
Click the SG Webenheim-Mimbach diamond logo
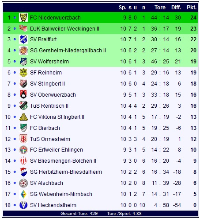point(23,194)
